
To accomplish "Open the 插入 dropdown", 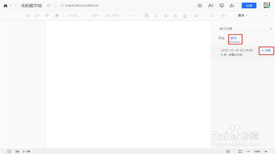I will pyautogui.click(x=75, y=15).
